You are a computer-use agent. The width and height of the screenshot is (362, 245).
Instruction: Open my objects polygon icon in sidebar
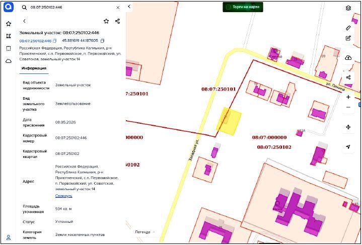[x=9, y=36]
